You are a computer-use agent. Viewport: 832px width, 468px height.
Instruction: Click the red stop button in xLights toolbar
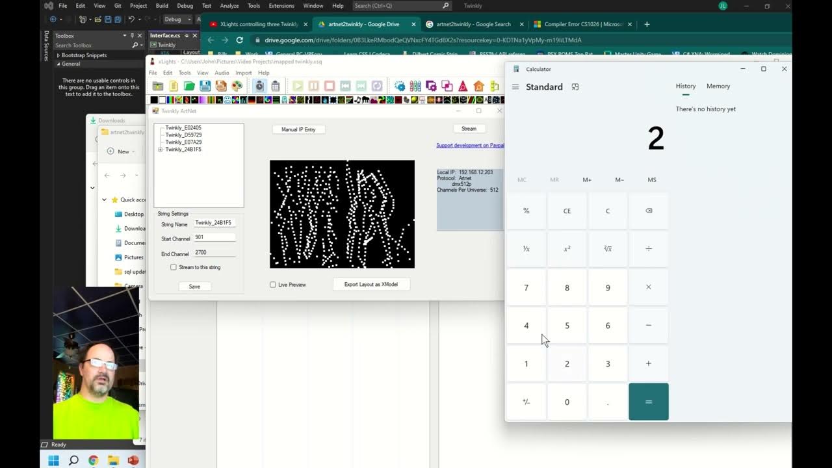click(x=330, y=86)
